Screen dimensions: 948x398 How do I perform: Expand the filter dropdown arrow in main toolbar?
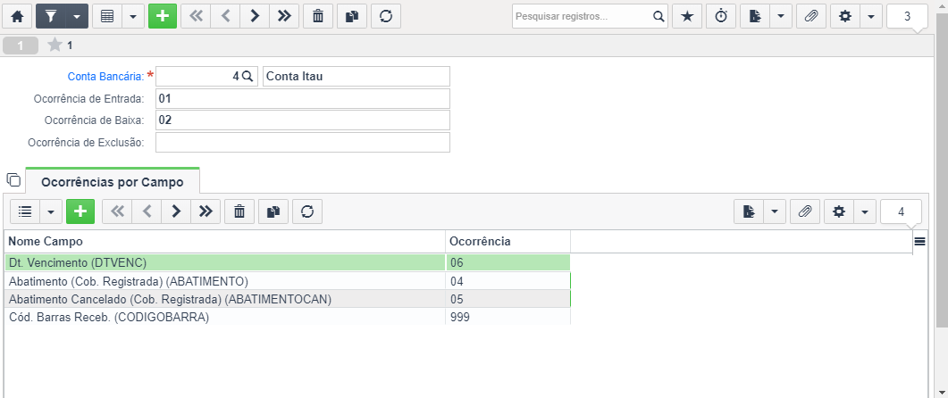click(x=77, y=16)
